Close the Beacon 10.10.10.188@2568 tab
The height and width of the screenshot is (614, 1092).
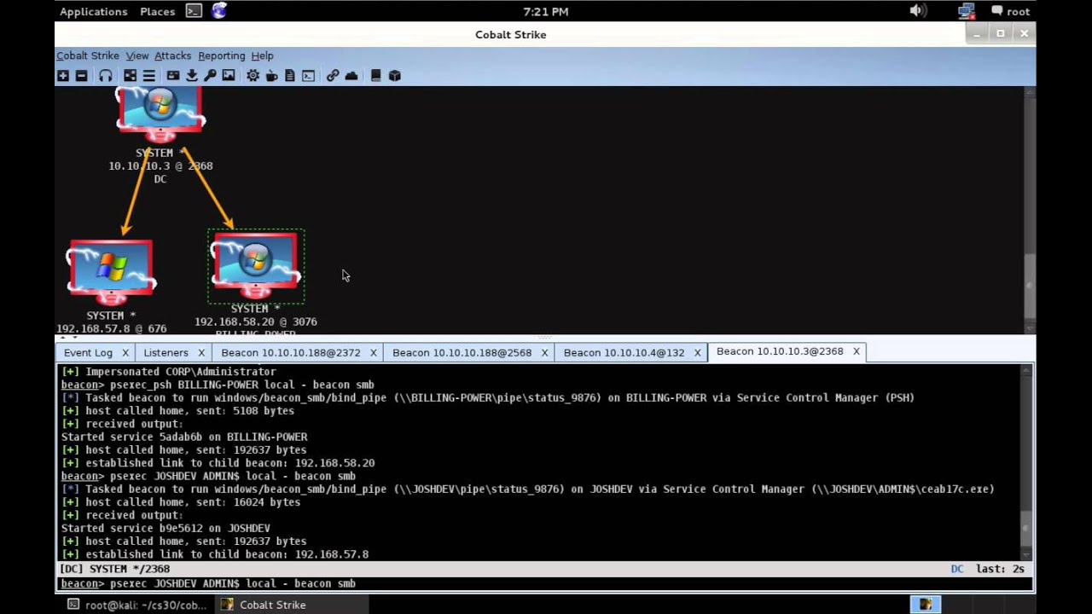[x=544, y=352]
